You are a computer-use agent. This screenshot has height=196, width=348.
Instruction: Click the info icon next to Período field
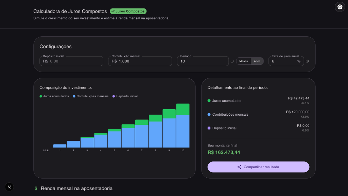point(232,61)
